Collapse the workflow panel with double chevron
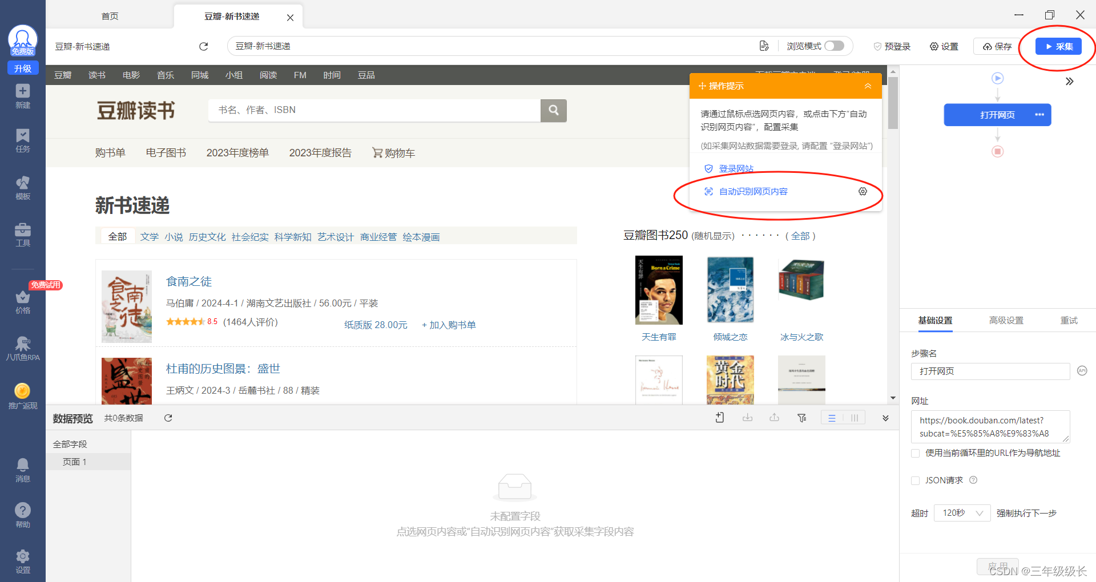 (1069, 82)
